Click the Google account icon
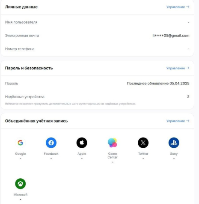The width and height of the screenshot is (199, 204). click(x=21, y=143)
